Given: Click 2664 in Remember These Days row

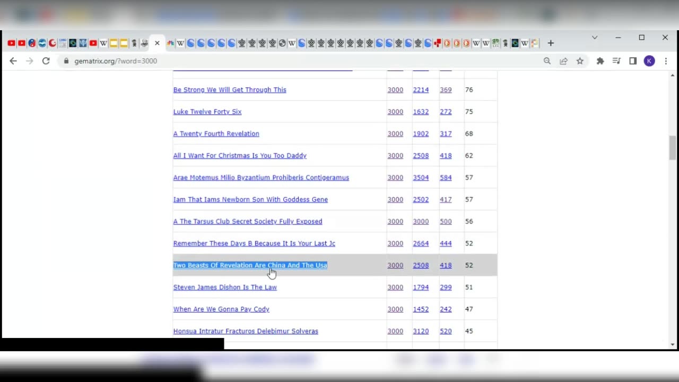Looking at the screenshot, I should pos(421,243).
